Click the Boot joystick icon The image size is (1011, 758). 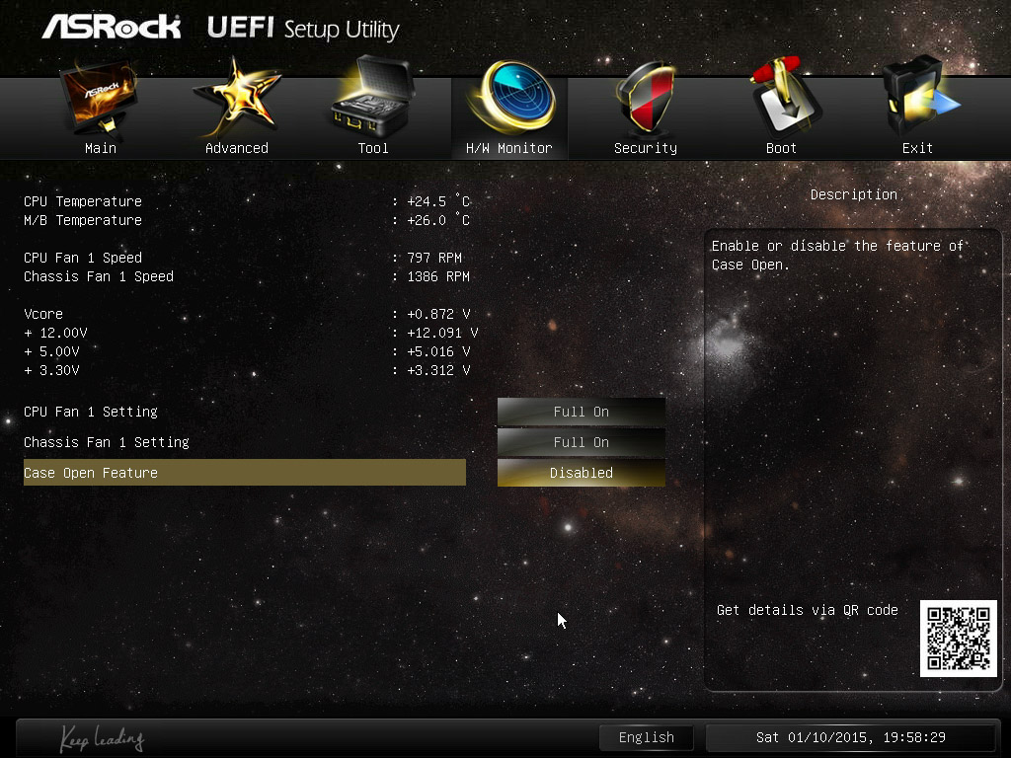[781, 99]
